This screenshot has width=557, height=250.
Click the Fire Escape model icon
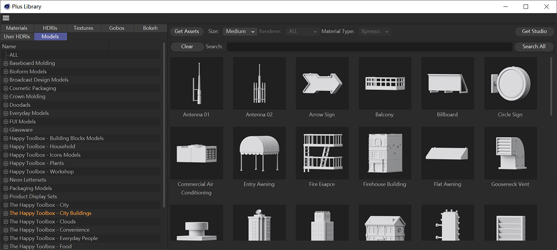pyautogui.click(x=322, y=153)
